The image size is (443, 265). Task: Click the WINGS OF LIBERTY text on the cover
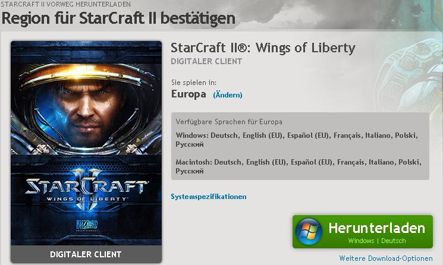87,198
